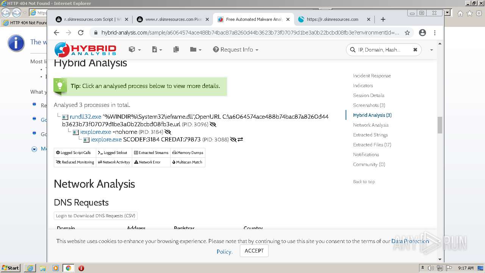This screenshot has width=485, height=273.
Task: Open iexplore.exe SCODEF:3184 process link
Action: pos(106,140)
